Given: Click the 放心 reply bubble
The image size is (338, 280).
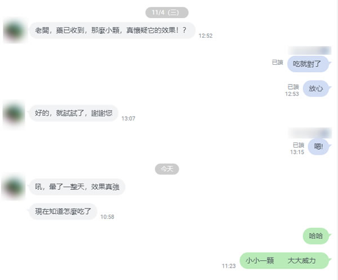Looking at the screenshot, I should (317, 88).
